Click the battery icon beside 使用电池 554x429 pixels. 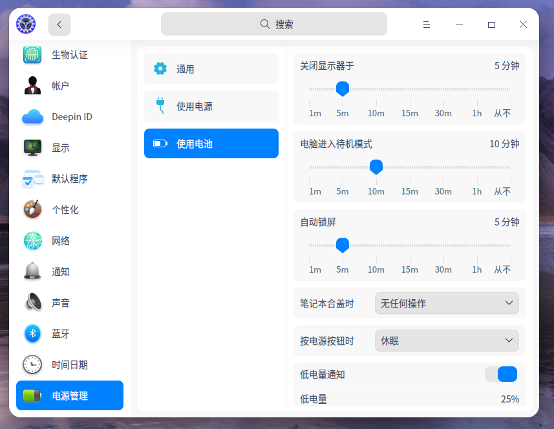coord(160,143)
